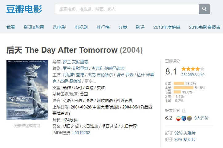This screenshot has height=148, width=223.
Task: Click The Day After Tomorrow poster thumbnail
Action: tap(27, 89)
